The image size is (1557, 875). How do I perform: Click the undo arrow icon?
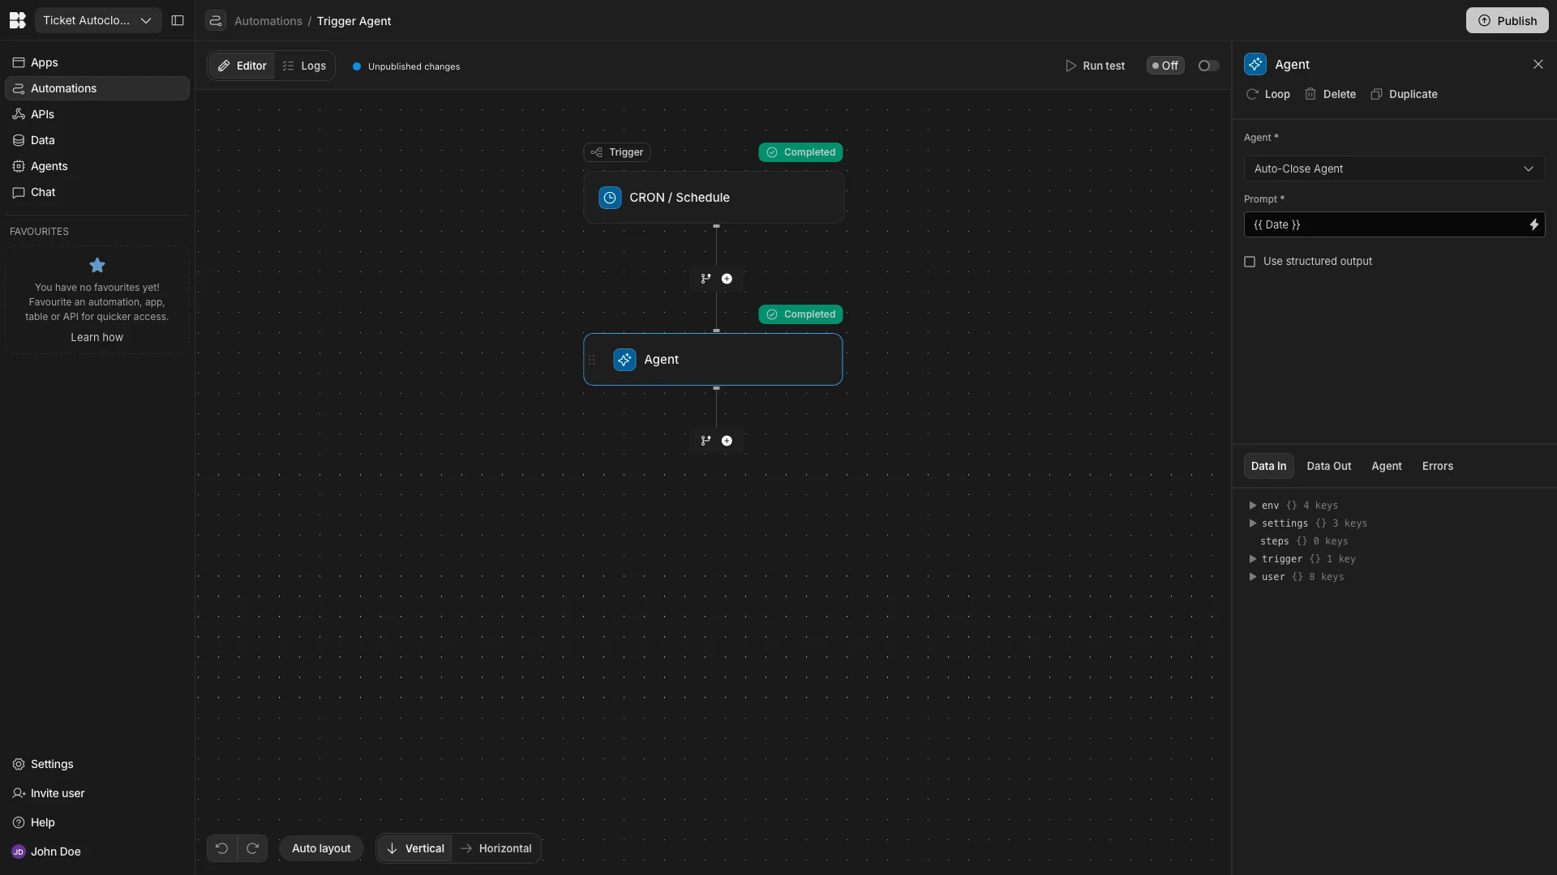[221, 848]
